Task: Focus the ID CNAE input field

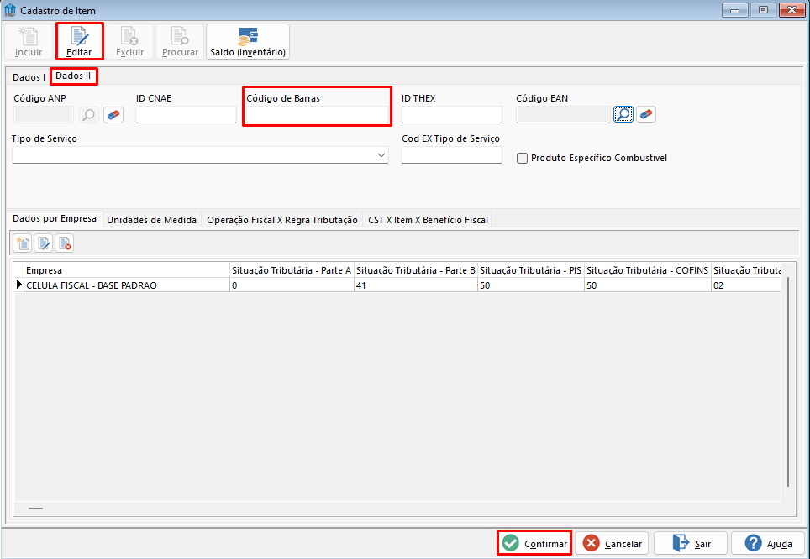Action: pyautogui.click(x=186, y=115)
